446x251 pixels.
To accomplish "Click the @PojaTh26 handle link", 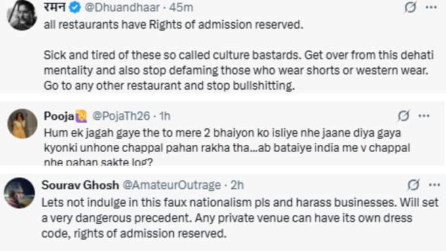I will pos(121,116).
